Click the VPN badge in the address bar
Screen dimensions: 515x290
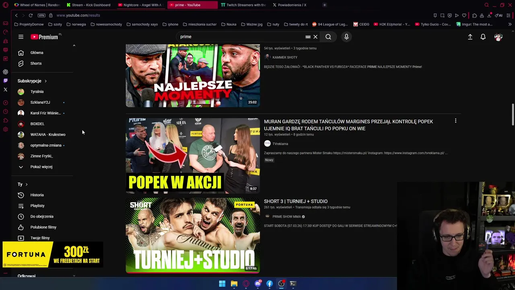pyautogui.click(x=41, y=15)
